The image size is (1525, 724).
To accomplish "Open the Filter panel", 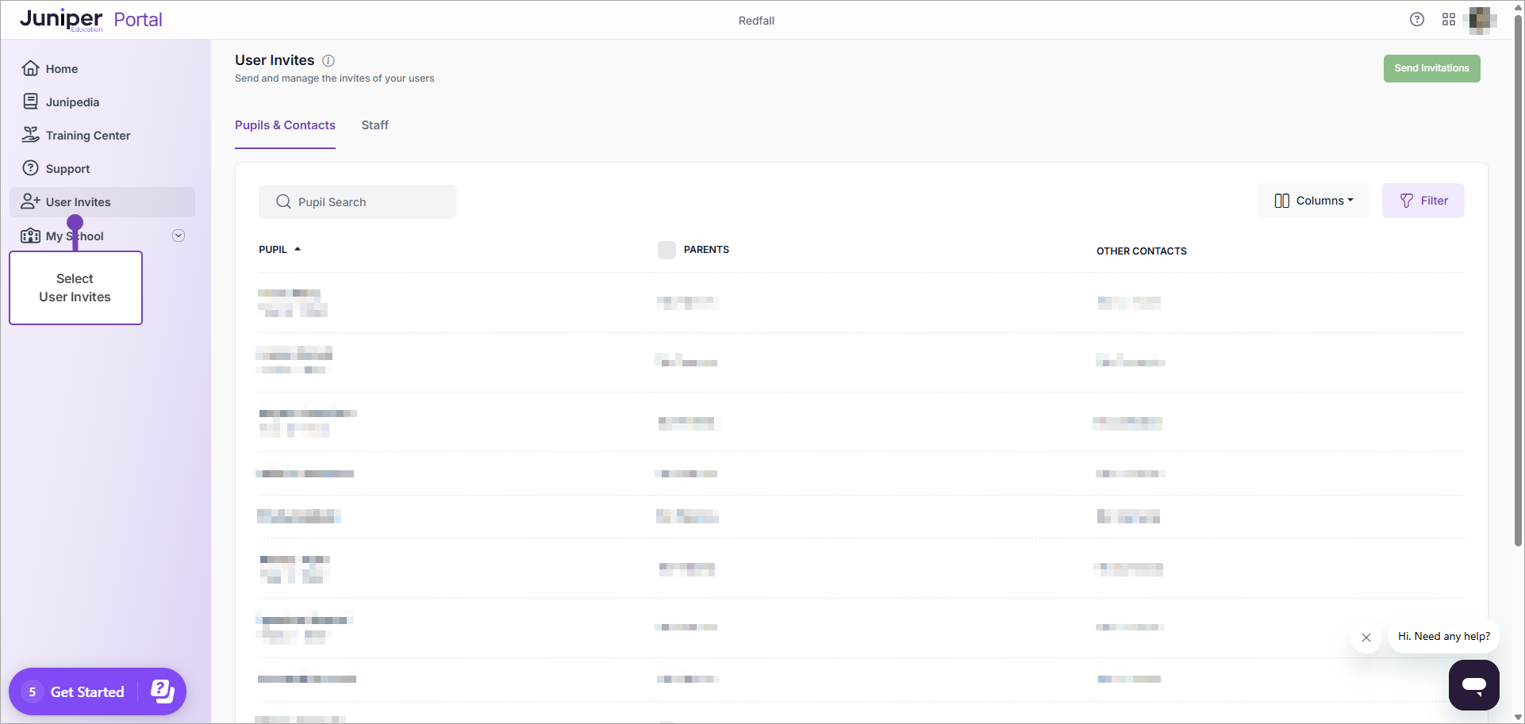I will click(1423, 201).
